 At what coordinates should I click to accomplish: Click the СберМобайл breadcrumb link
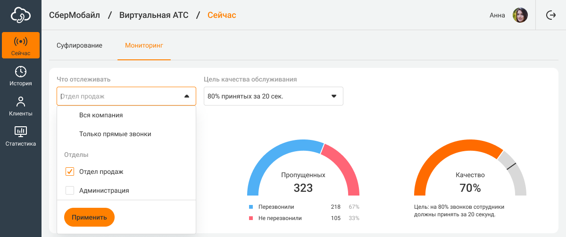(75, 15)
